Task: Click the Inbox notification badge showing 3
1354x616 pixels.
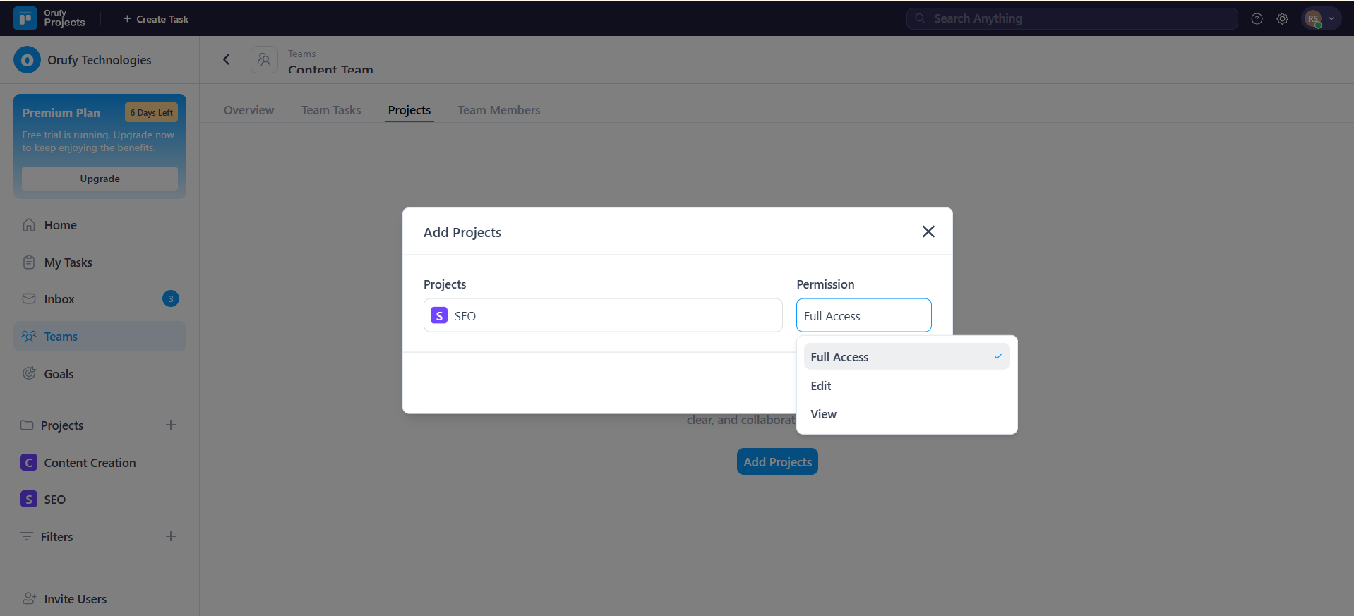Action: click(170, 298)
